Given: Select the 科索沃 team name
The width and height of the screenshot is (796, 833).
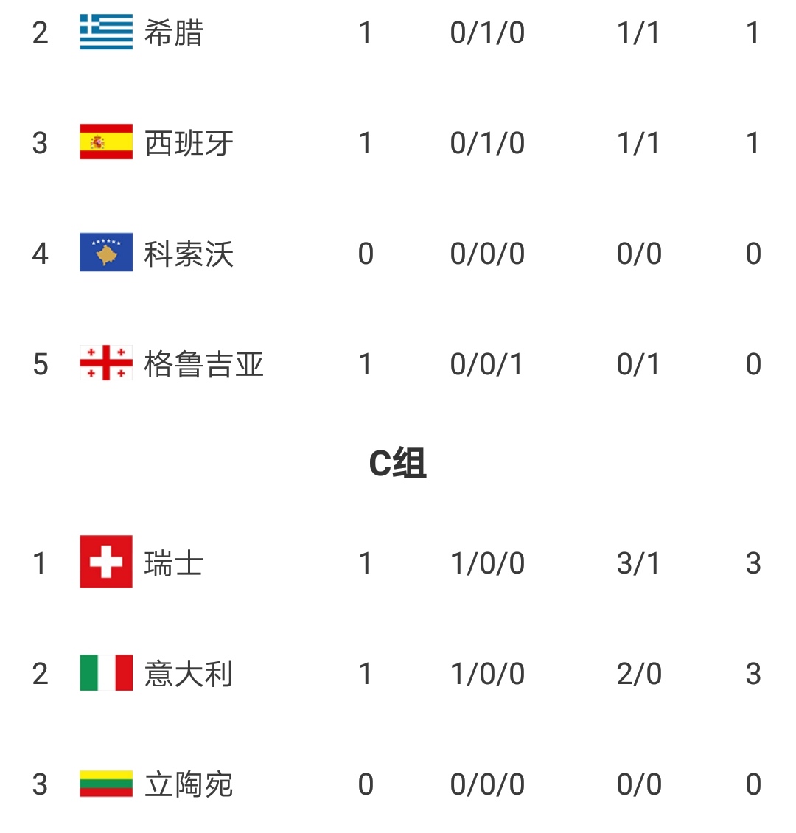Looking at the screenshot, I should click(189, 254).
